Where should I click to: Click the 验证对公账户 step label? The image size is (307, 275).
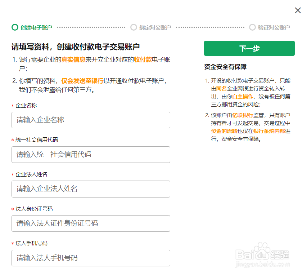click(x=274, y=28)
